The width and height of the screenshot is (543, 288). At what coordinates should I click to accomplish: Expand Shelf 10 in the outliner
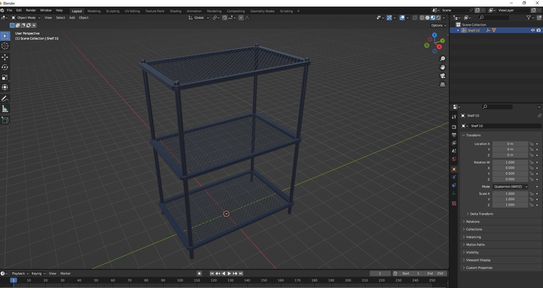click(x=458, y=30)
